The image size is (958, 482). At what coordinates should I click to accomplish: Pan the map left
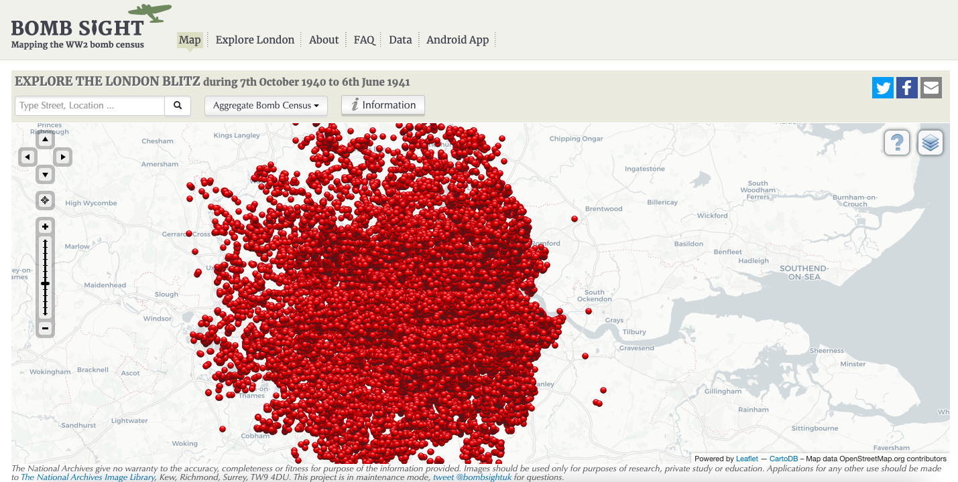(x=27, y=157)
